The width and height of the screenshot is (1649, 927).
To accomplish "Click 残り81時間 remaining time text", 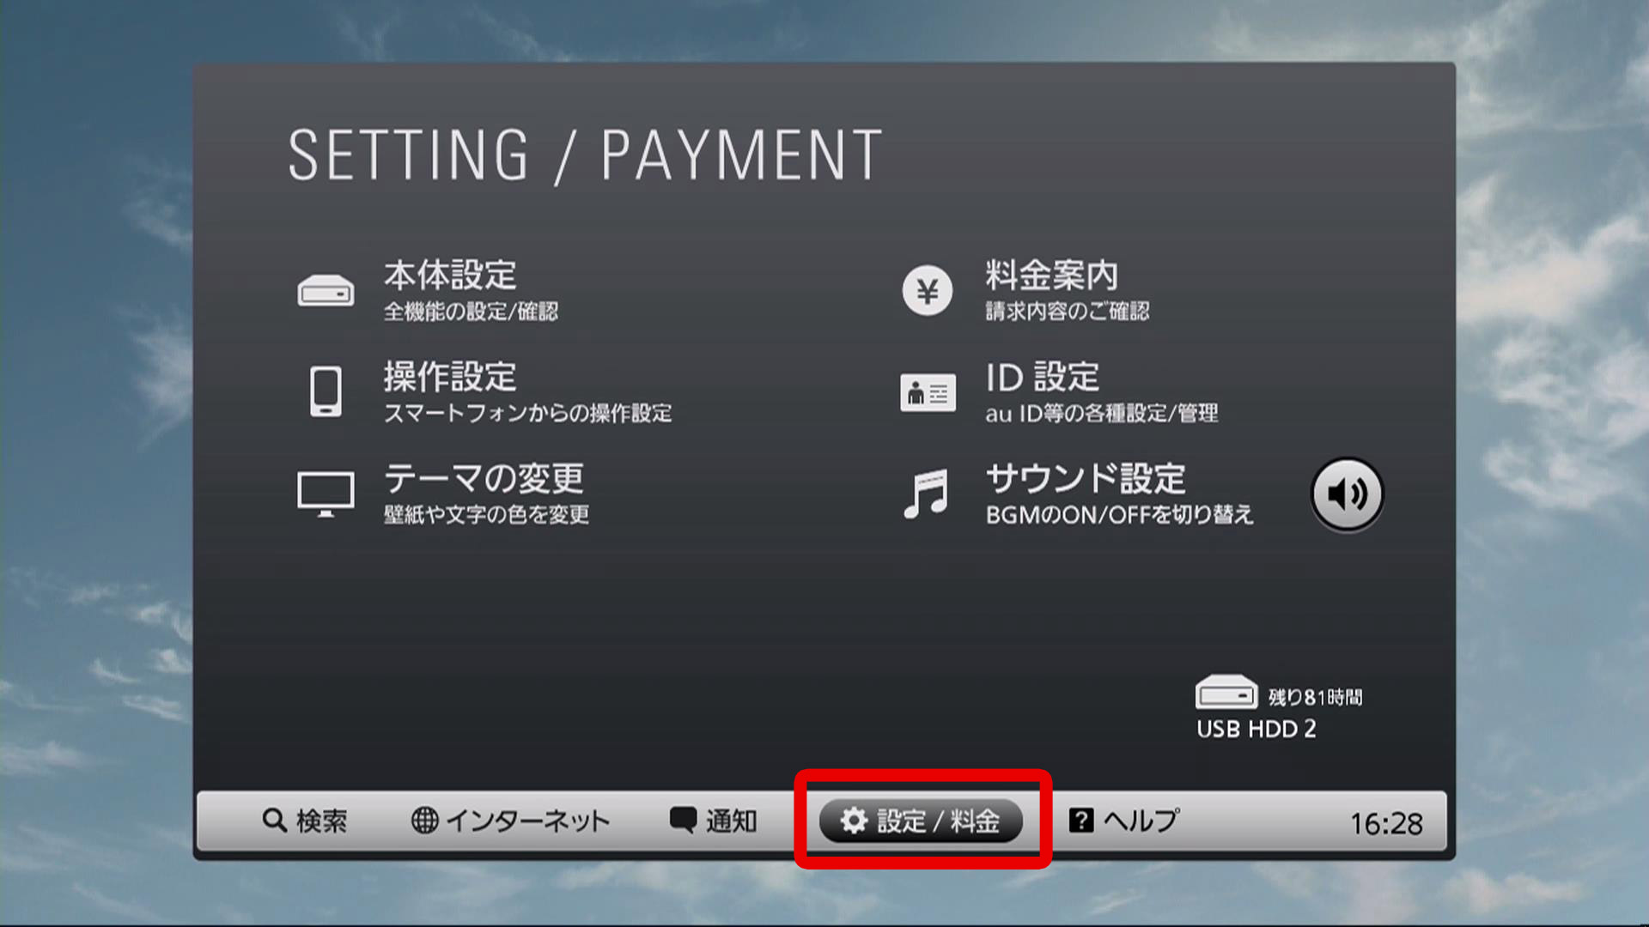I will click(1315, 697).
